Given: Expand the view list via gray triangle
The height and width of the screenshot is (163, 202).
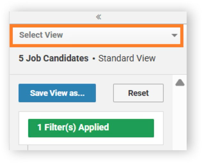Looking at the screenshot, I should 175,35.
